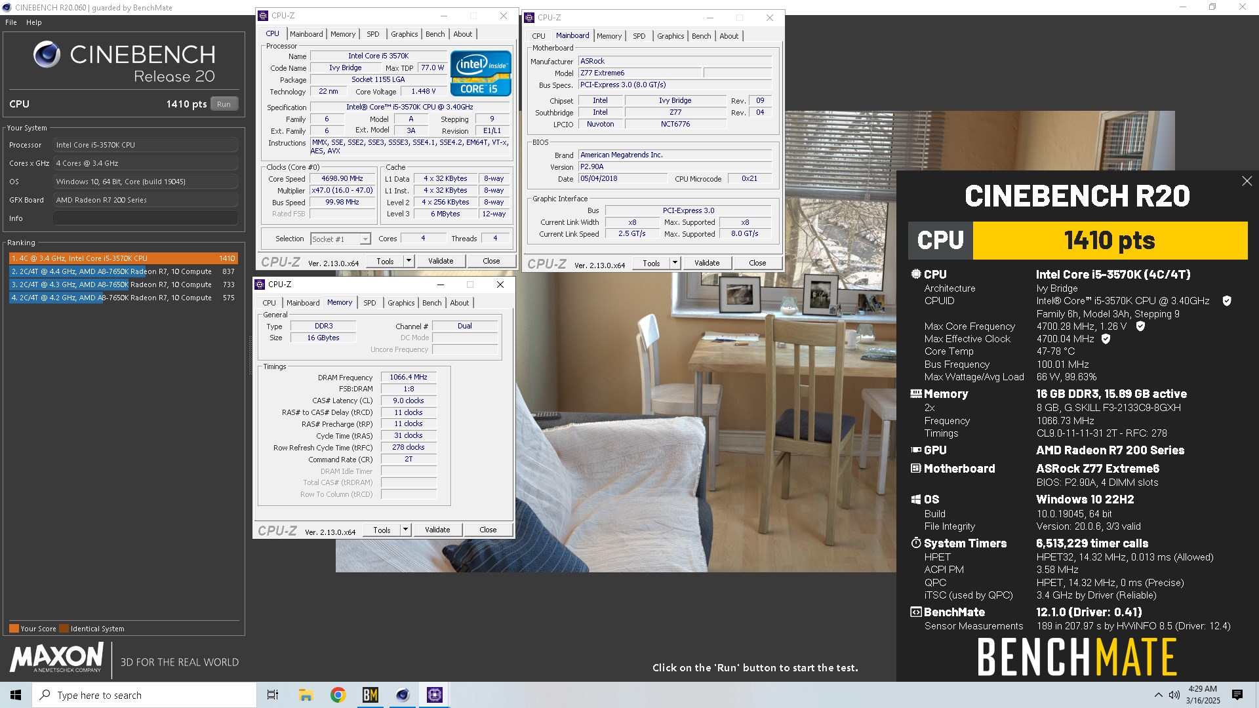1259x708 pixels.
Task: Click the BenchMate section icon
Action: pos(916,612)
